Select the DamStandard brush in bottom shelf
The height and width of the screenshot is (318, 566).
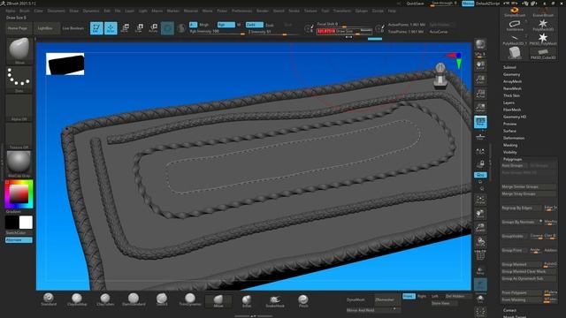coord(134,299)
